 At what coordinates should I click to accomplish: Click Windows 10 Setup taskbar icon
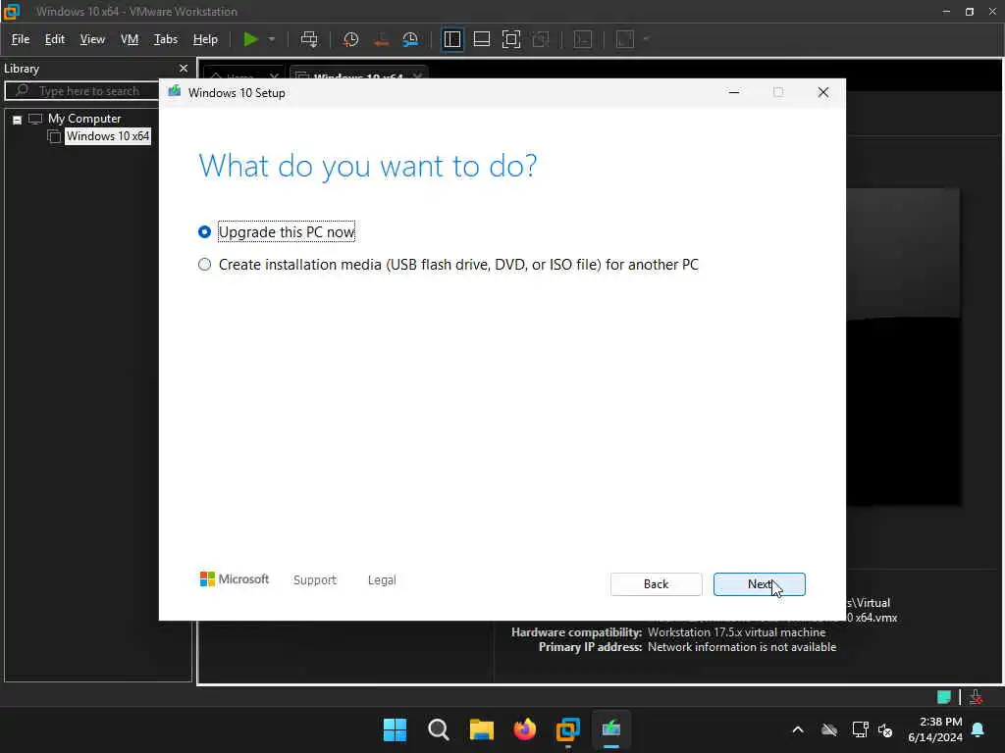(610, 729)
